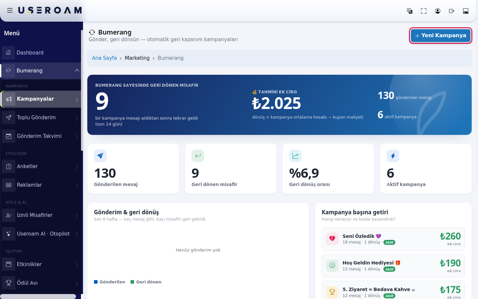
Task: Click the Kampanyalar megaphone icon
Action: click(x=9, y=99)
